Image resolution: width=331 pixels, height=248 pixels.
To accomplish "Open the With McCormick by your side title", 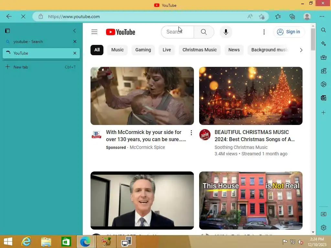I will point(146,136).
